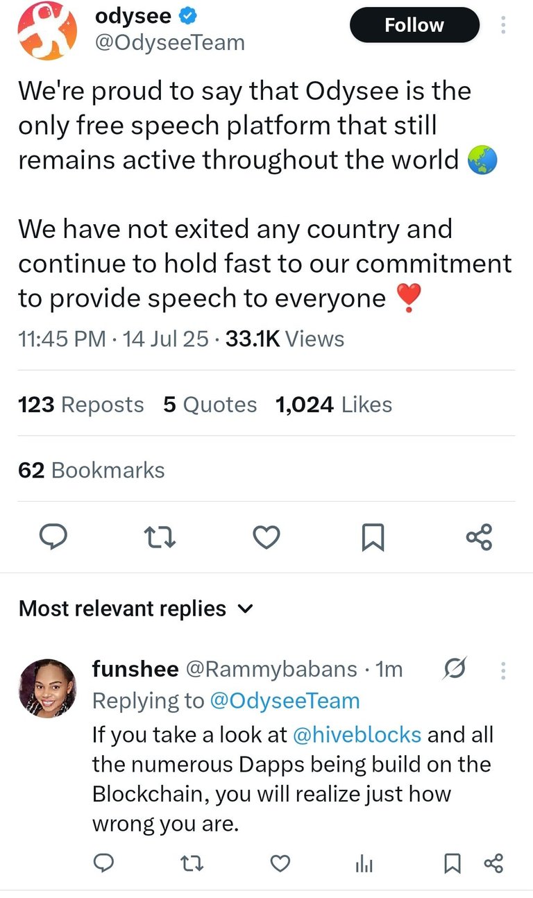View analytics for funshee's reply
This screenshot has width=533, height=898.
364,864
